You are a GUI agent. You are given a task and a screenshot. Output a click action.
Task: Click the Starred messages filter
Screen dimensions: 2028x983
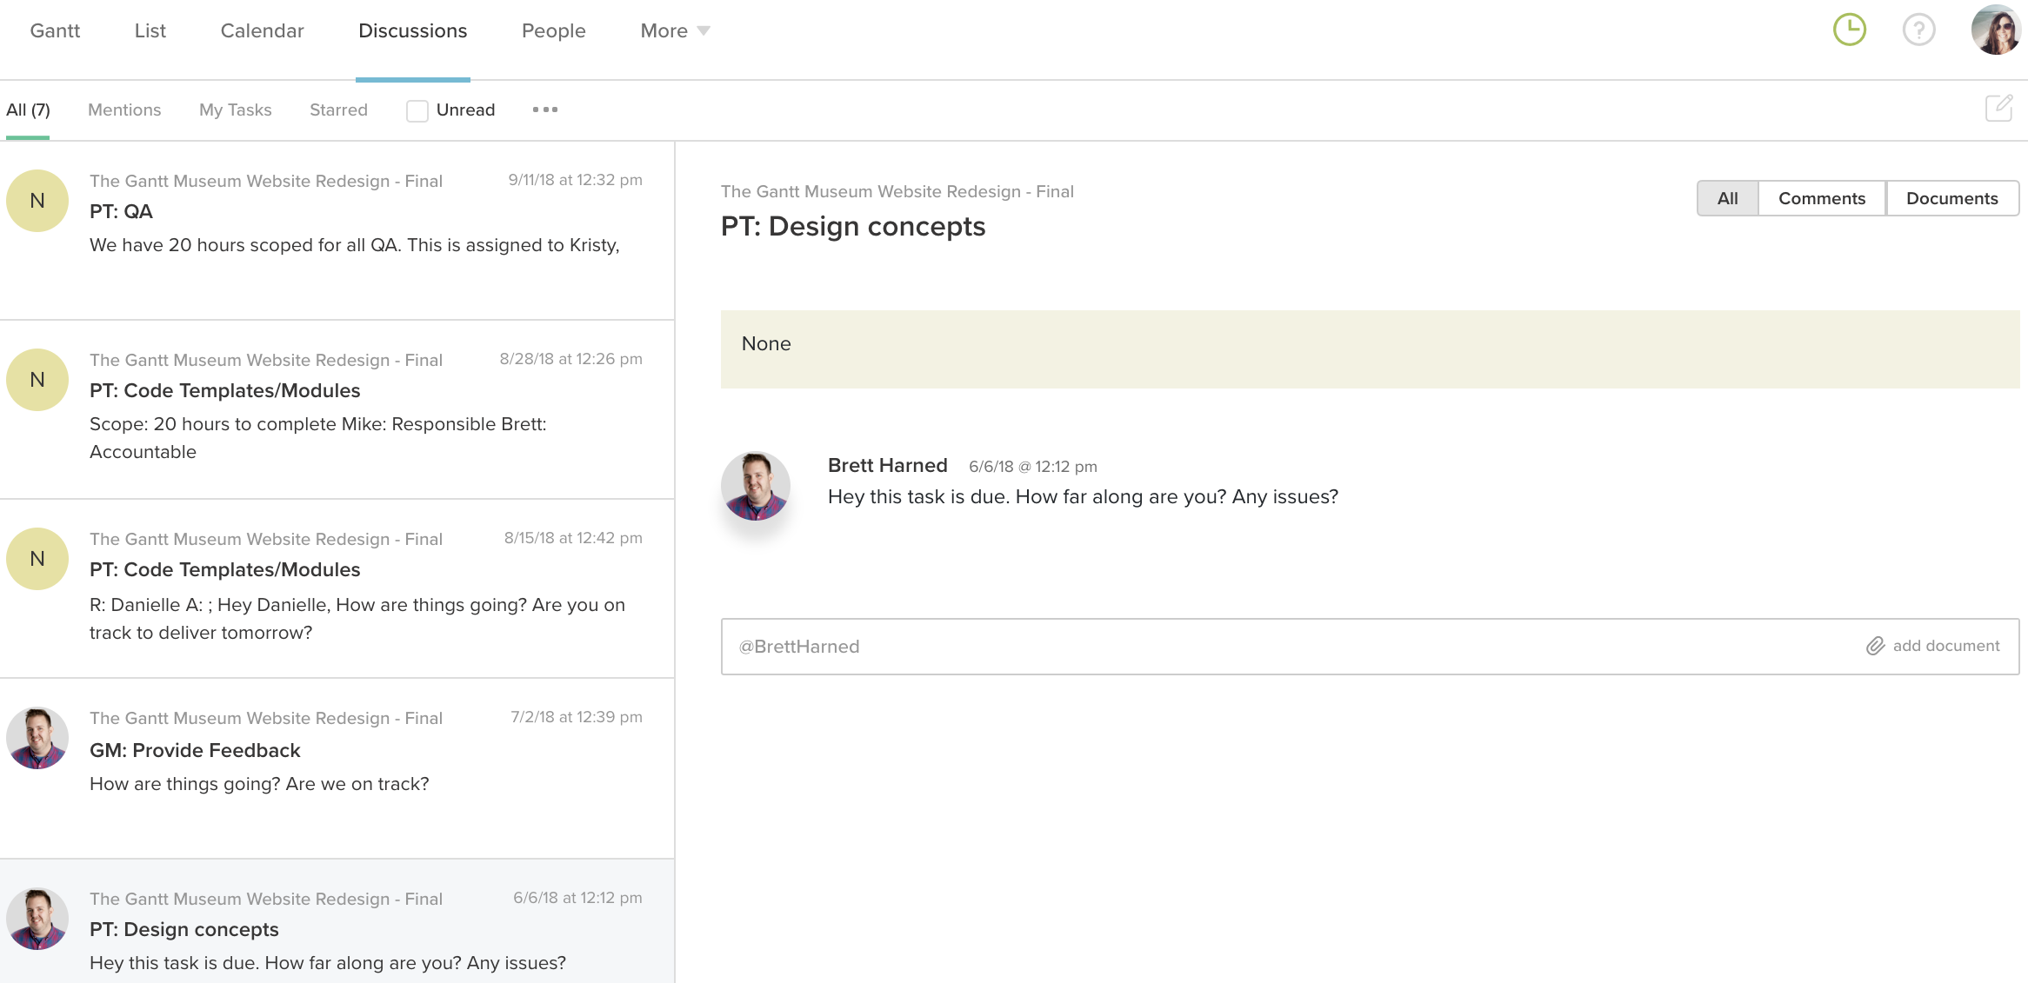337,109
